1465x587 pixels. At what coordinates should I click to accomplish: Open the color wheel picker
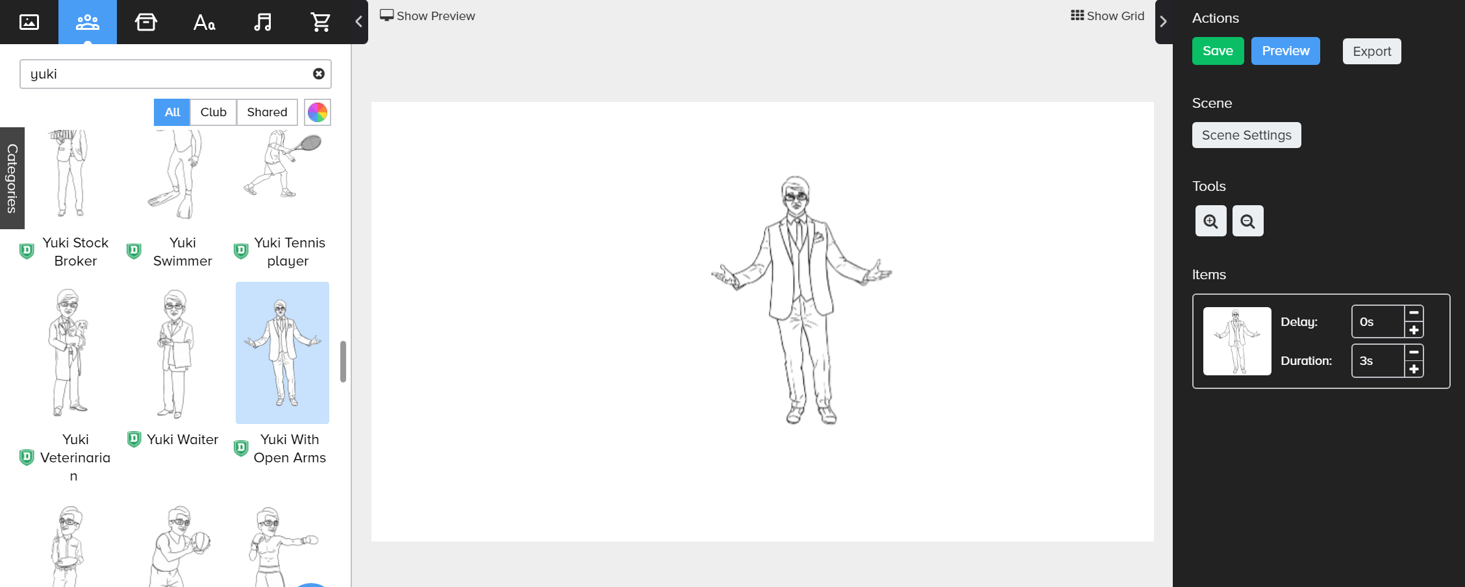[x=318, y=112]
